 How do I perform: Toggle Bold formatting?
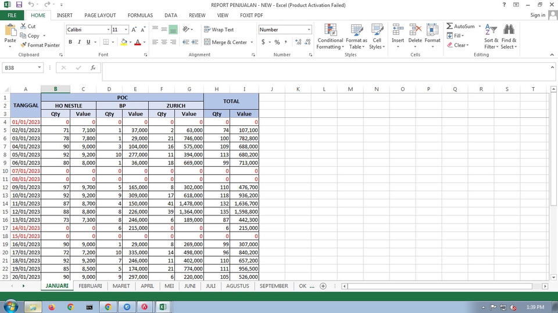point(70,42)
